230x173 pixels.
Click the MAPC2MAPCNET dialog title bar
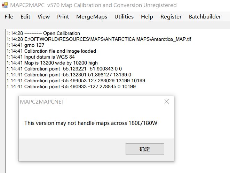point(87,102)
